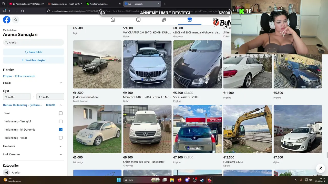Screen dimensions: 328x184
Task: Open the Araçlar category link
Action: pyautogui.click(x=16, y=172)
